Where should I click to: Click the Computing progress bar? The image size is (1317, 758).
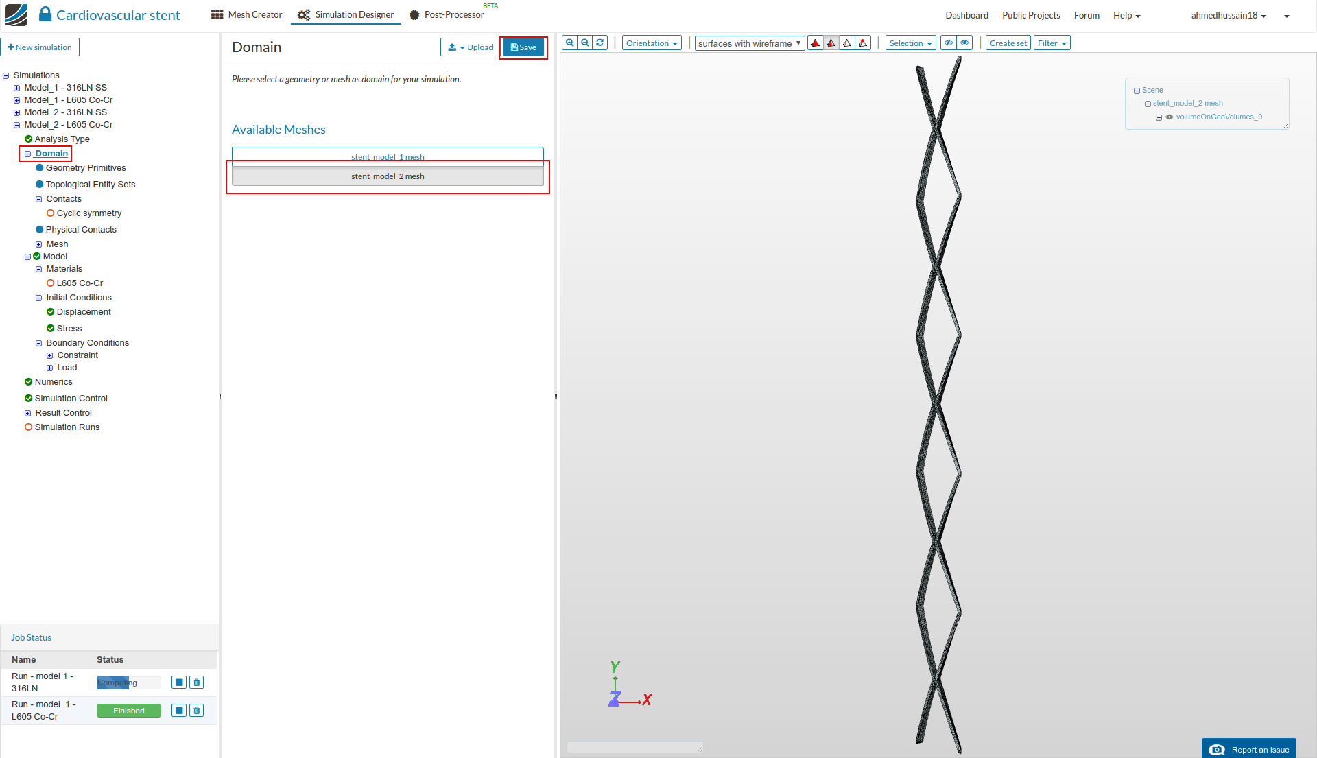(128, 683)
